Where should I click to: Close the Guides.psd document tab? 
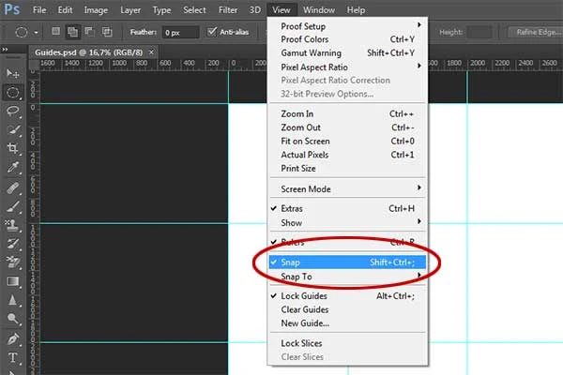pyautogui.click(x=151, y=52)
